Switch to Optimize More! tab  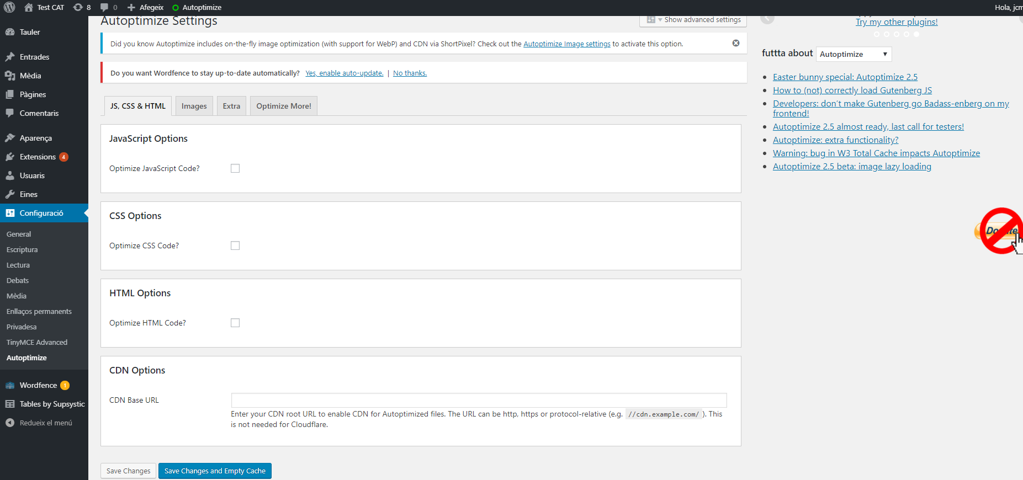[284, 106]
